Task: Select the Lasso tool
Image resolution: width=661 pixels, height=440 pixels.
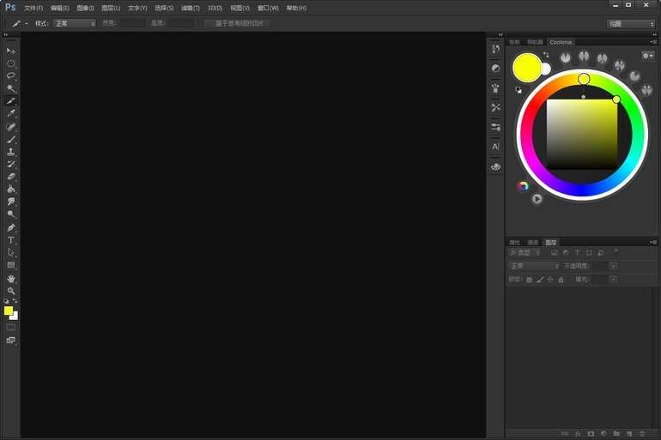Action: [x=11, y=75]
